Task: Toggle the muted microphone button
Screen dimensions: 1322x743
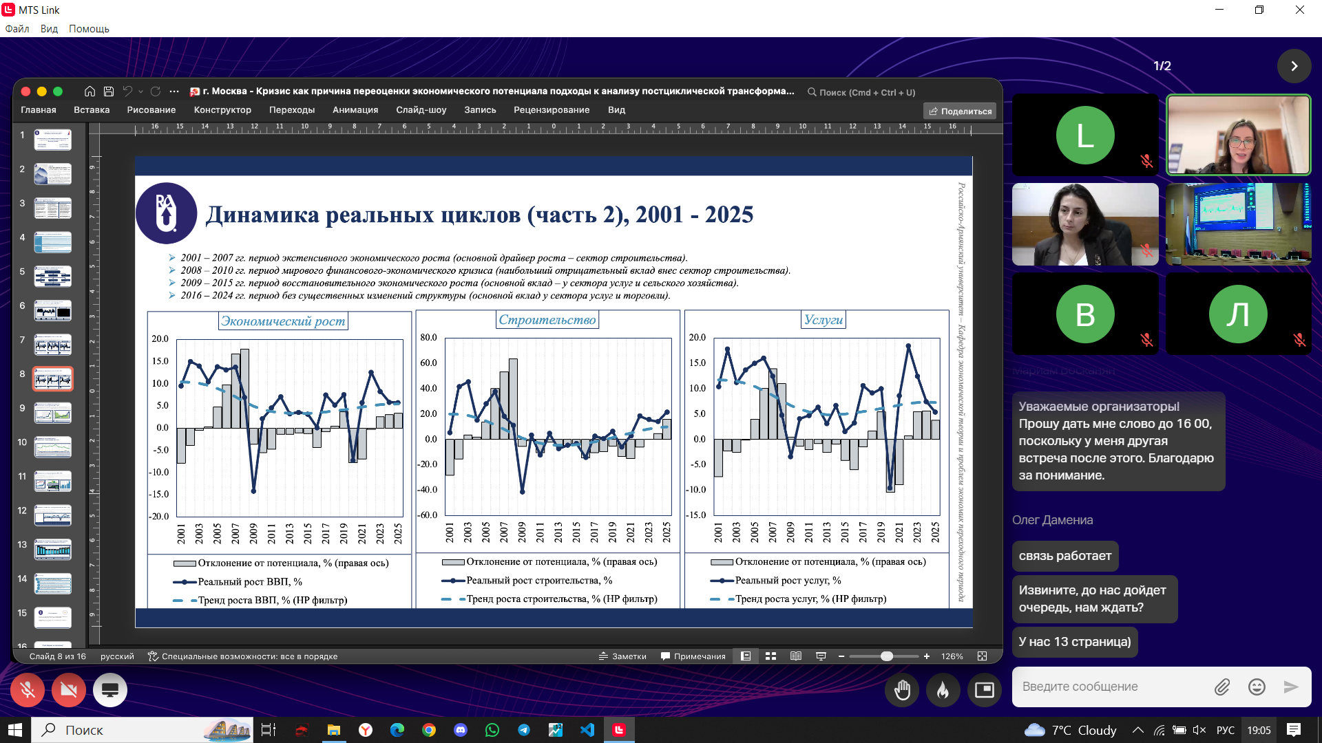Action: tap(28, 690)
